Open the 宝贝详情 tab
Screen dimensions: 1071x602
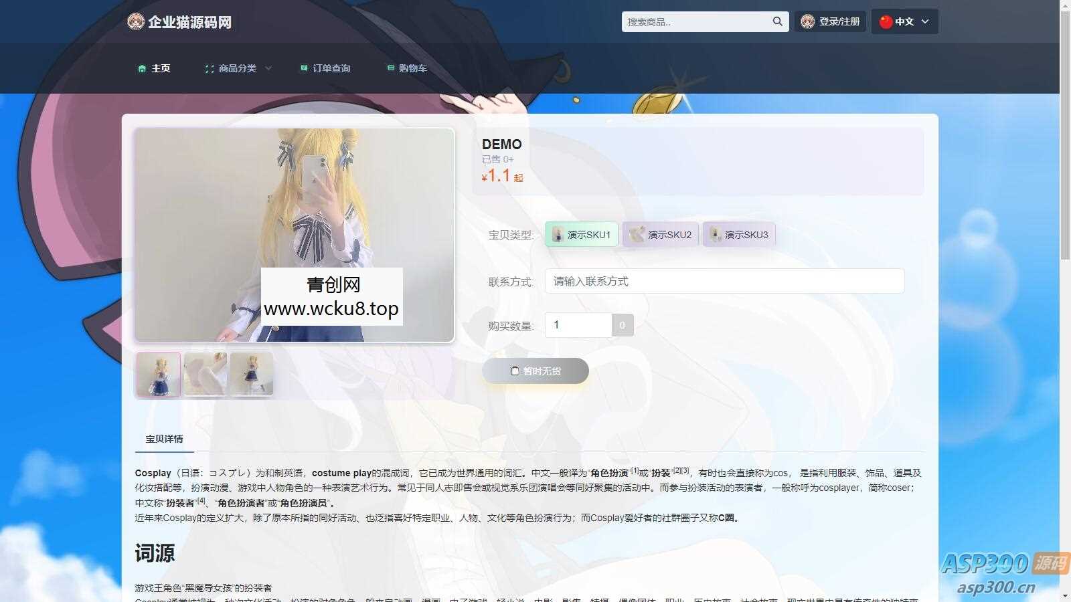tap(164, 438)
